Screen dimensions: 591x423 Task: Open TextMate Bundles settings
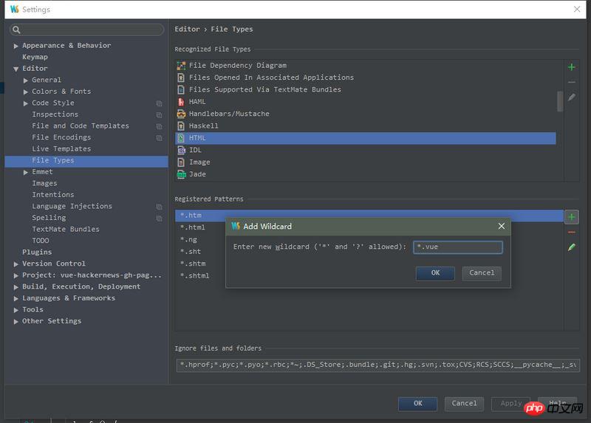click(x=66, y=230)
